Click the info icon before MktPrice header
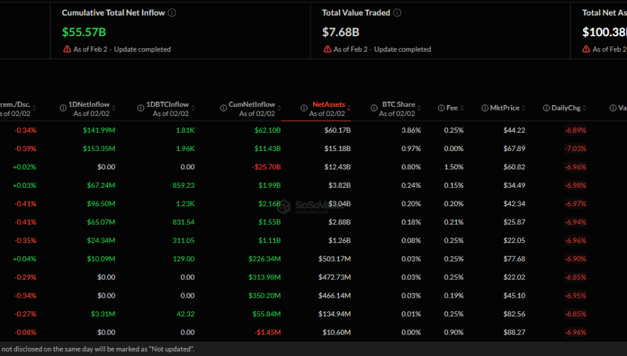The image size is (627, 356). 485,108
